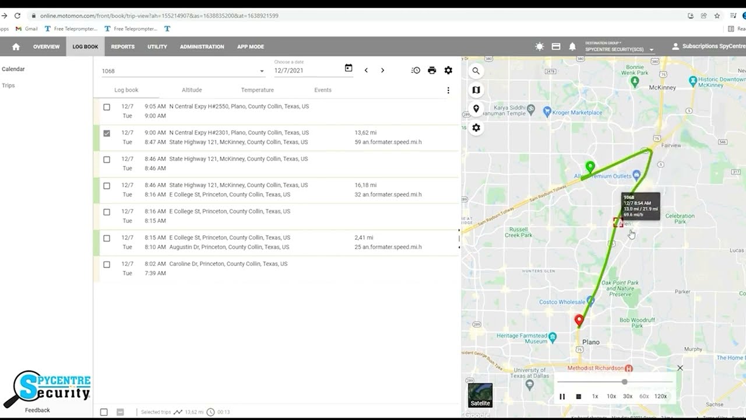Image resolution: width=746 pixels, height=420 pixels.
Task: Click the deselect minus box in footer
Action: 120,412
